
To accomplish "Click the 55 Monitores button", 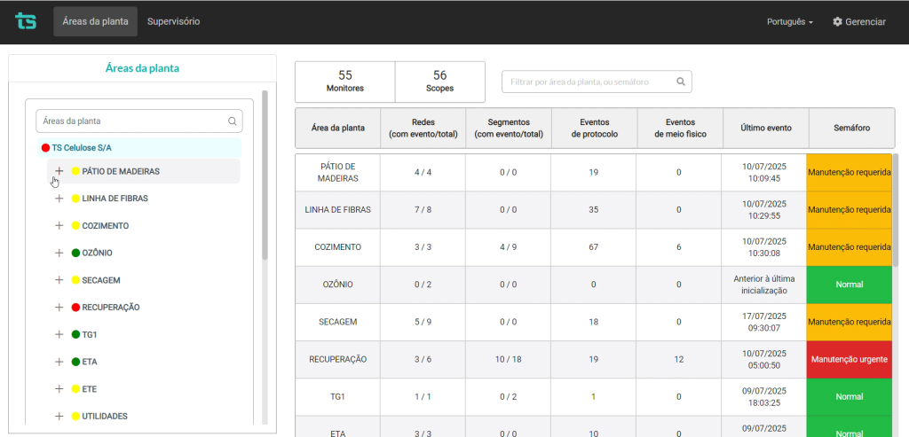I will [x=344, y=82].
